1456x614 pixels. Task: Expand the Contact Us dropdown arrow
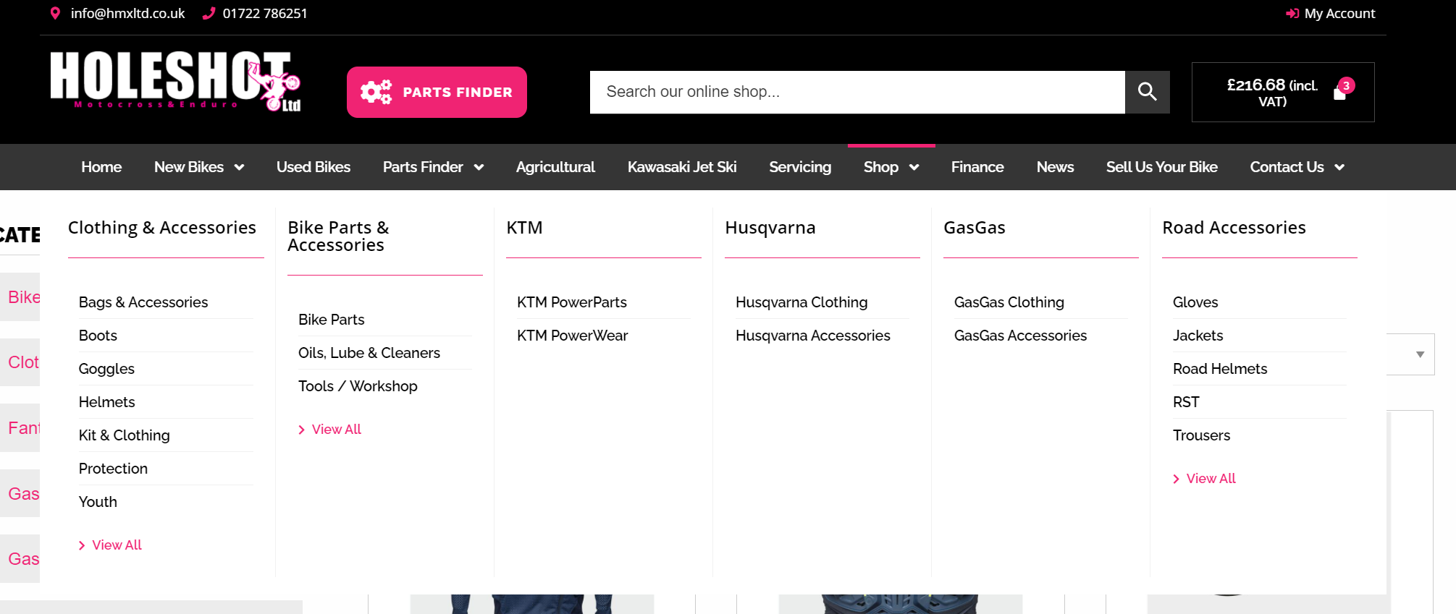click(1339, 167)
